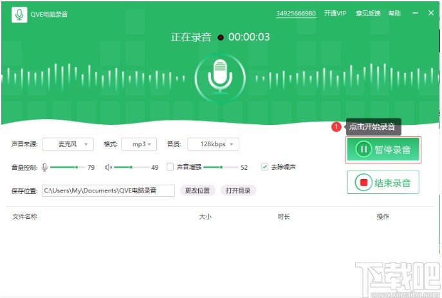The image size is (442, 298).
Task: Click the 更改位置 button
Action: coord(198,191)
